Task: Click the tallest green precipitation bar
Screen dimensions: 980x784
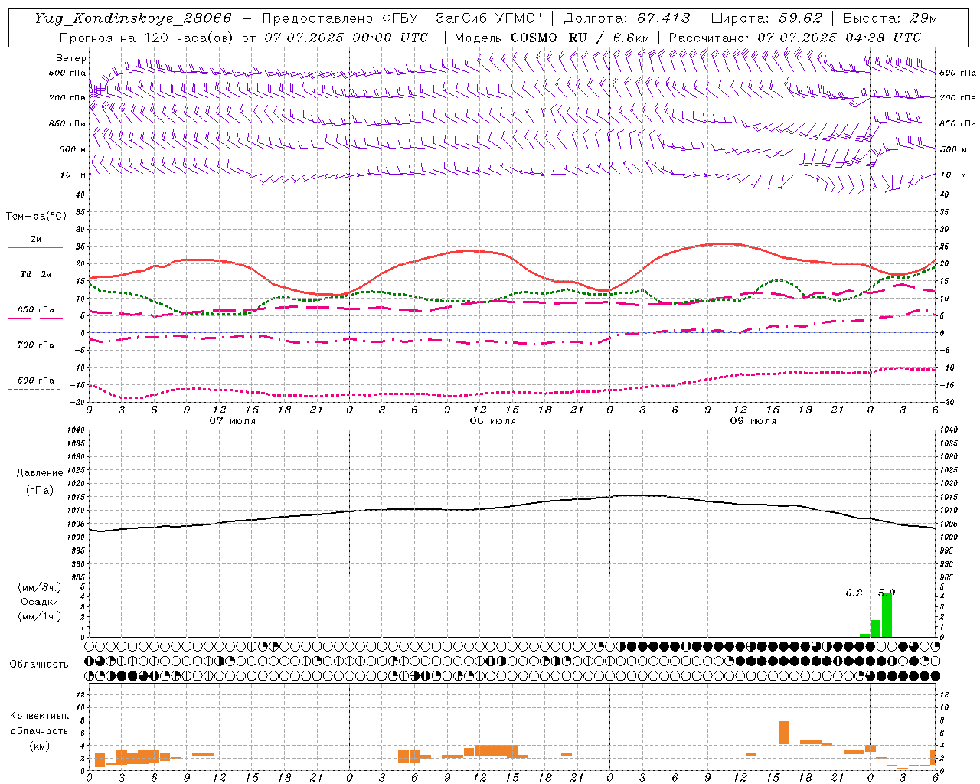Action: (887, 615)
